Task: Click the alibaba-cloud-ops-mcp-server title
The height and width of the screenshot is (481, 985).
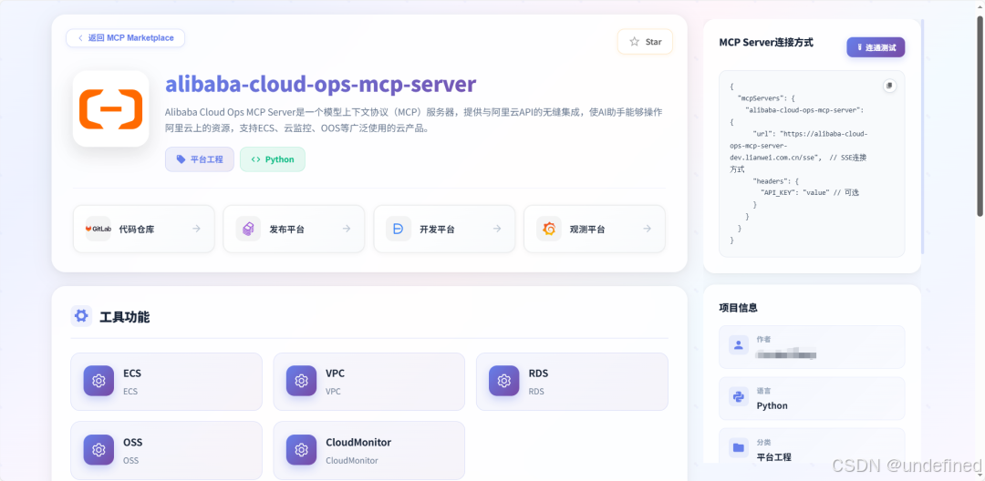Action: pyautogui.click(x=320, y=84)
